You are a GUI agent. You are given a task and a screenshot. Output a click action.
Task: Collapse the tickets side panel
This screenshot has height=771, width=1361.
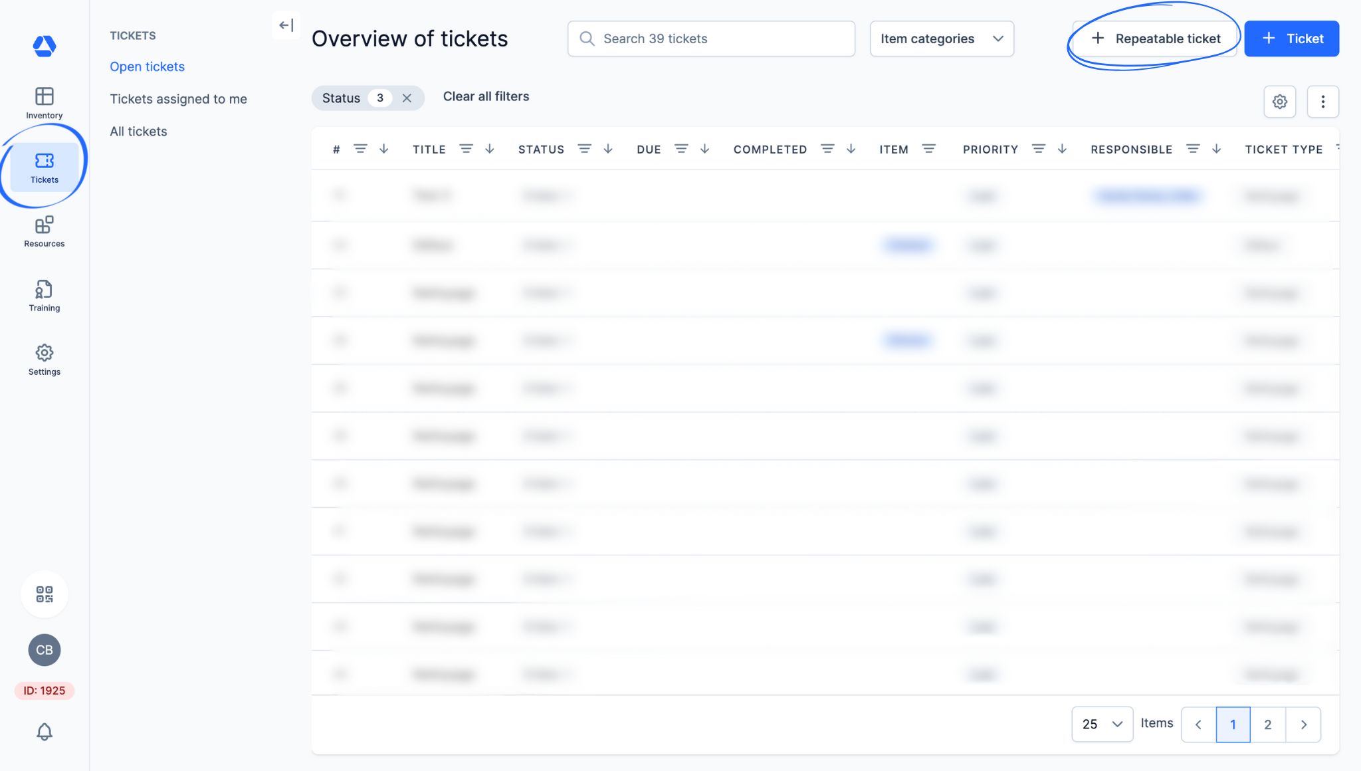coord(286,25)
